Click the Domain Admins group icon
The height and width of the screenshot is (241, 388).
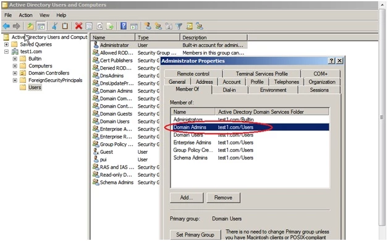(x=96, y=91)
